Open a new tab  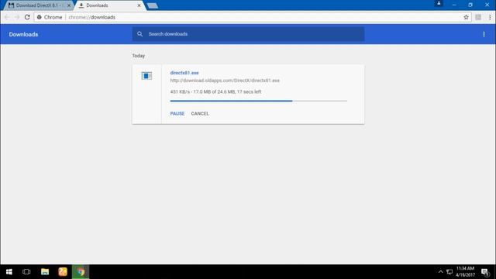[153, 5]
